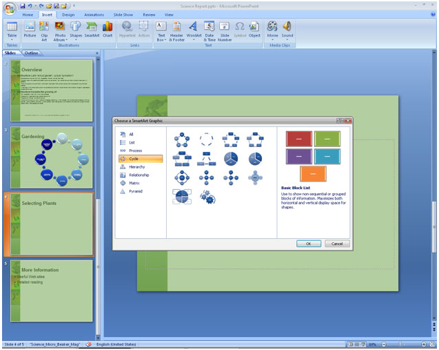Insert a Chart from ribbon
Viewport: 439px width, 350px height.
pyautogui.click(x=108, y=28)
